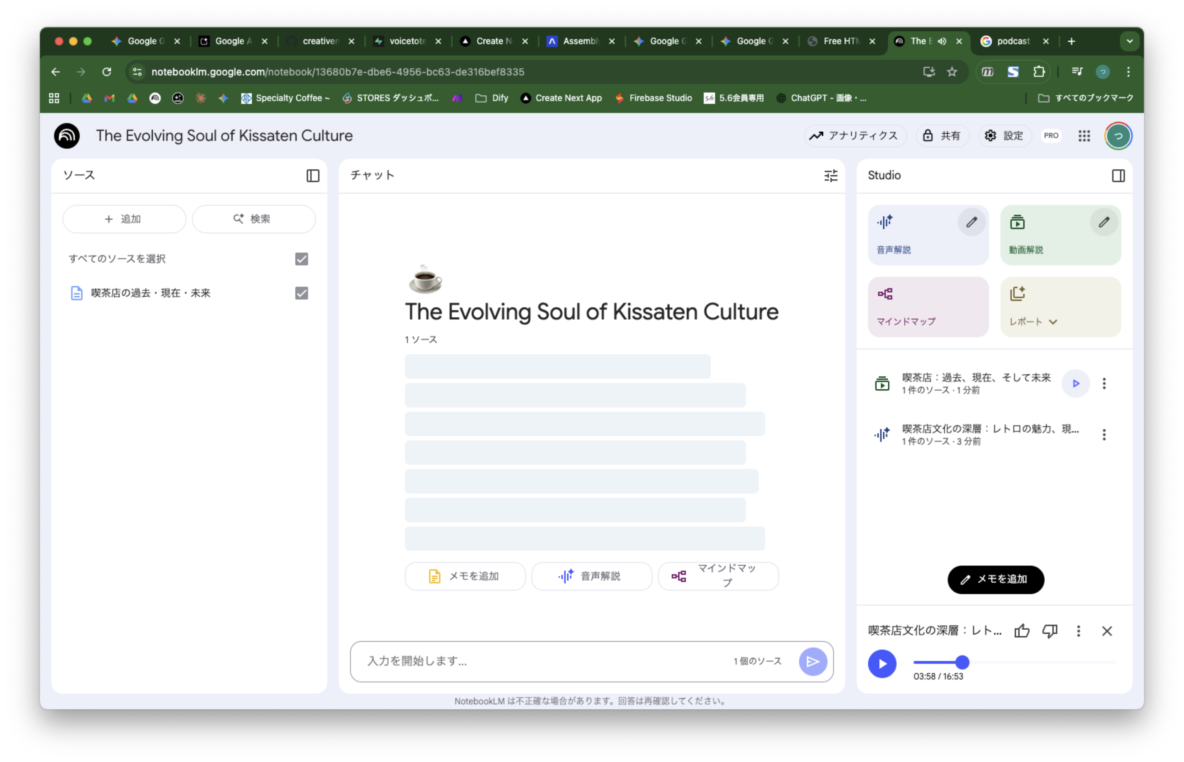
Task: Switch to creative tab
Action: pyautogui.click(x=320, y=41)
